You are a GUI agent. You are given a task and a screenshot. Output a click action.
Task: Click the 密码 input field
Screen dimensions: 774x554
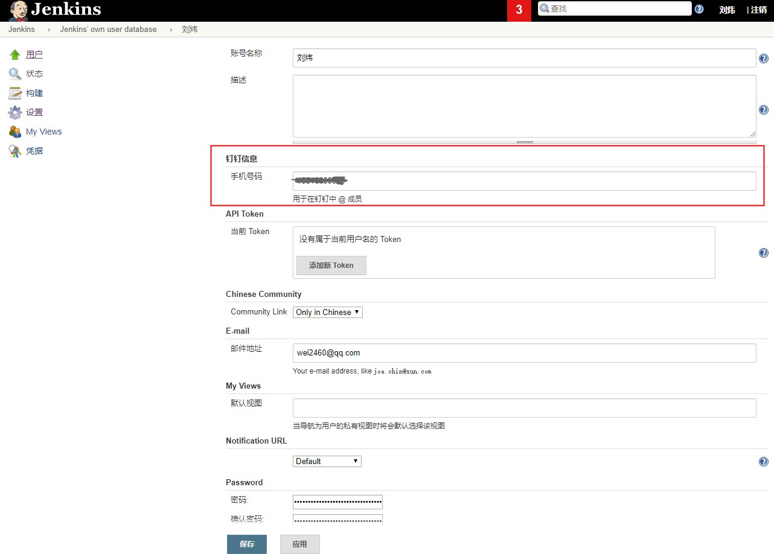coord(338,502)
